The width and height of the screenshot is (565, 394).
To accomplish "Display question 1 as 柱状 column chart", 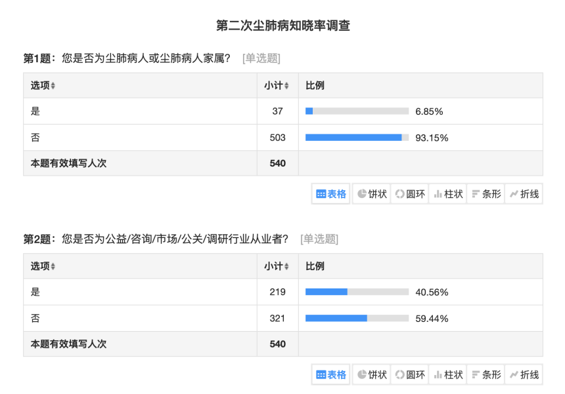I will (448, 194).
